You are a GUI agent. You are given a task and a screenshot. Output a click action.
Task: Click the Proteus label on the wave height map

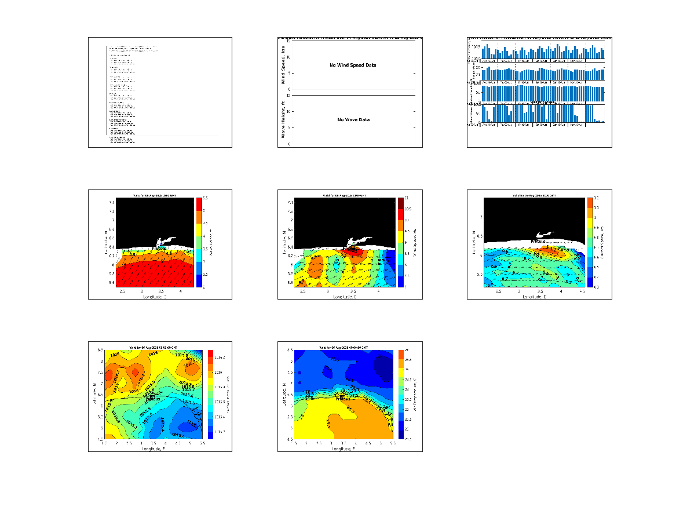pyautogui.click(x=159, y=249)
